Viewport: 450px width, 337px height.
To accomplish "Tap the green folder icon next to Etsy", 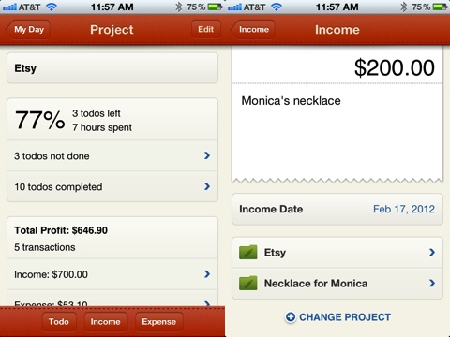I will (248, 252).
